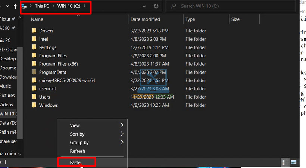
Task: Click the Up arrow navigation icon
Action: click(15, 6)
